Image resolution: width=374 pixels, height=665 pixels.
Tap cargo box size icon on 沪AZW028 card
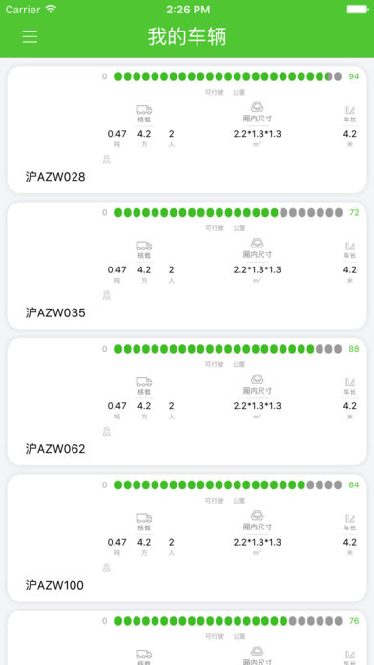click(x=257, y=107)
